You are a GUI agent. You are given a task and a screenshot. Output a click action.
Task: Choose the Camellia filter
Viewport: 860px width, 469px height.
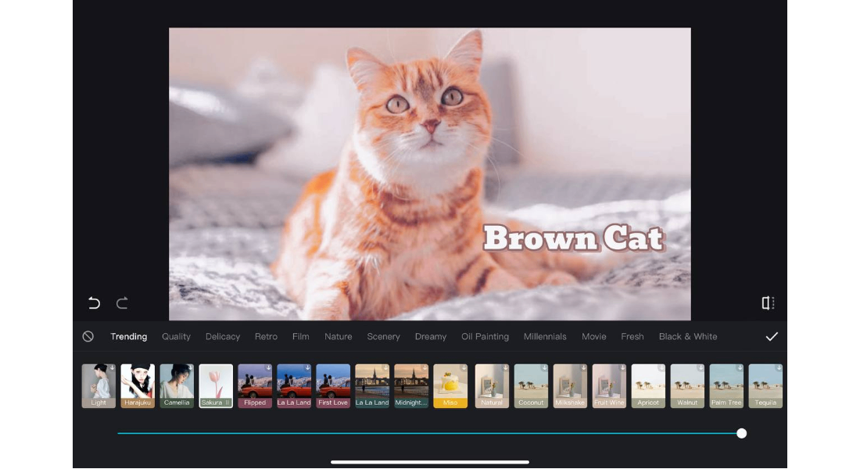point(177,385)
